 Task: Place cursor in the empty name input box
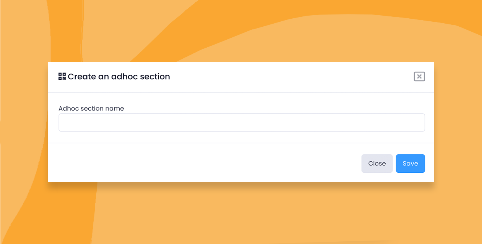pyautogui.click(x=242, y=123)
